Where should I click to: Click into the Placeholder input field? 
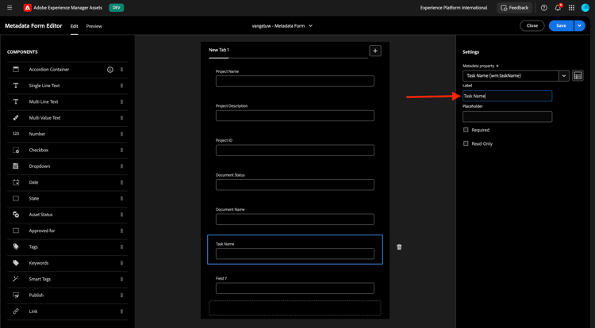coord(508,116)
